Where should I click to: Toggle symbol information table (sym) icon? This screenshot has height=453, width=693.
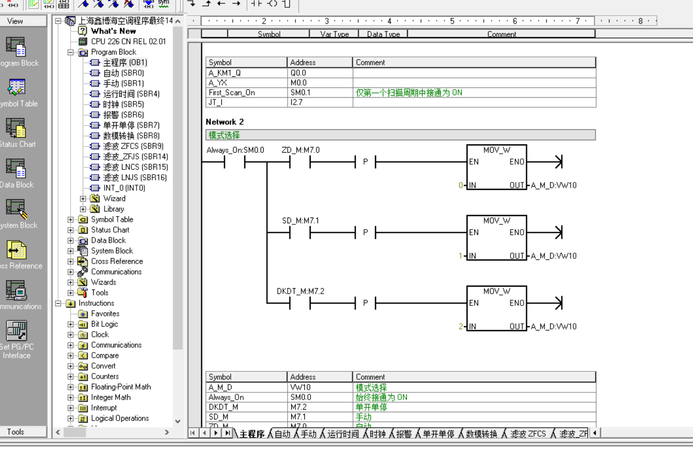coord(163,4)
